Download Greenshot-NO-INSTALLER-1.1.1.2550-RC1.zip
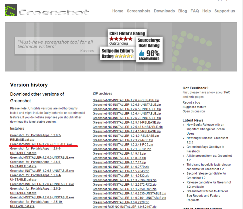Image resolution: width=243 pixels, height=209 pixels. click(x=125, y=189)
